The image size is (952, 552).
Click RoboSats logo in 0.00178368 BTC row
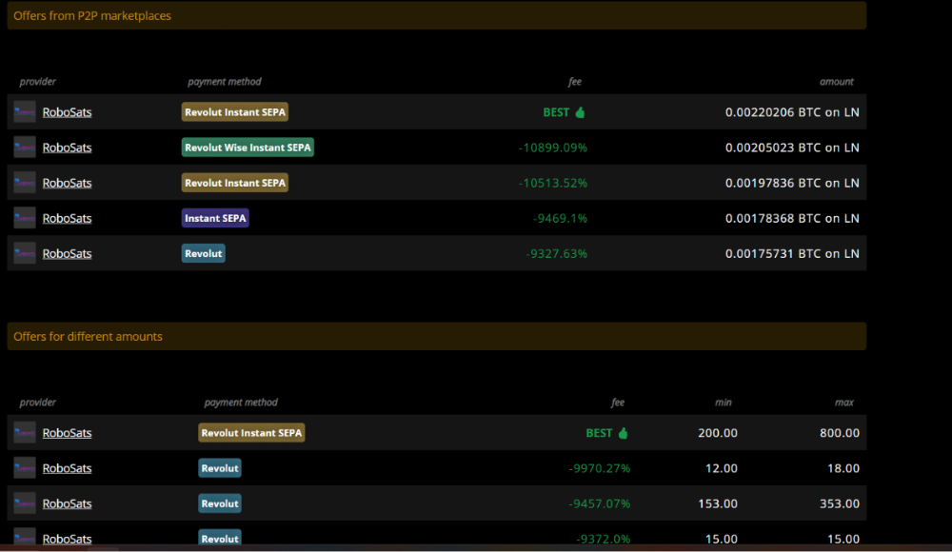point(25,217)
